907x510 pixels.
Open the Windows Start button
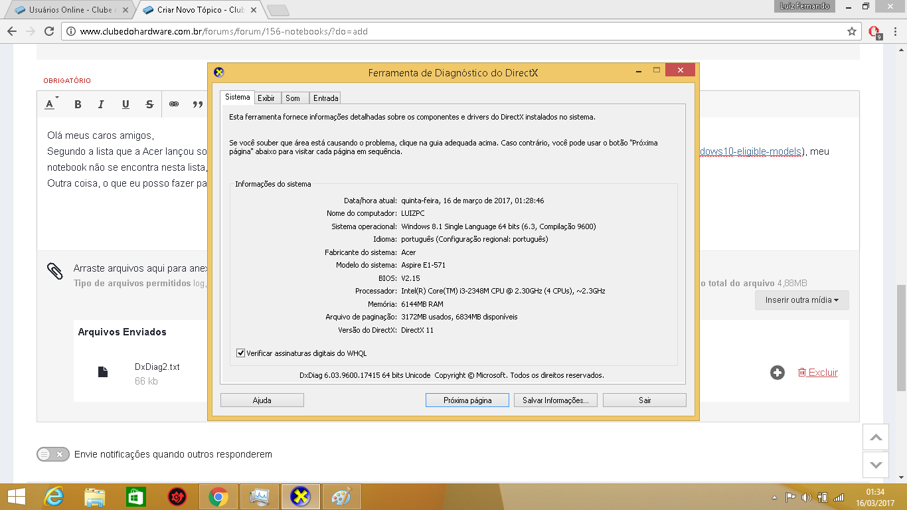tap(16, 497)
